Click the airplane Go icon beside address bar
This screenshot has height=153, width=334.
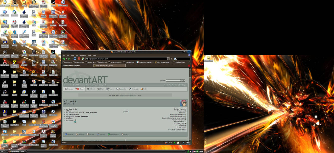coord(172,59)
